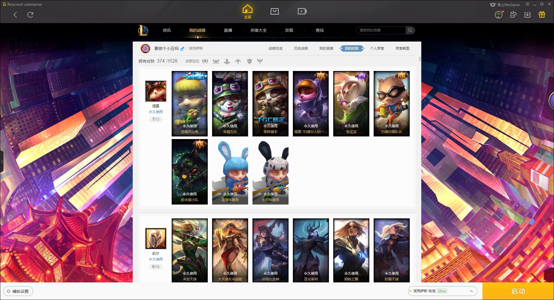Open the 发现 discover tab
The width and height of the screenshot is (554, 300).
289,30
